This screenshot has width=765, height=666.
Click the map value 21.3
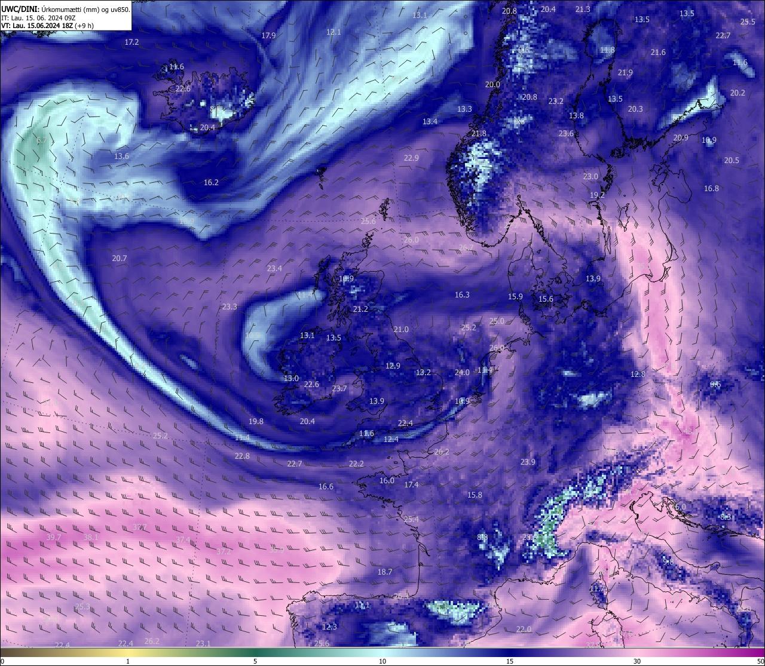pyautogui.click(x=583, y=9)
